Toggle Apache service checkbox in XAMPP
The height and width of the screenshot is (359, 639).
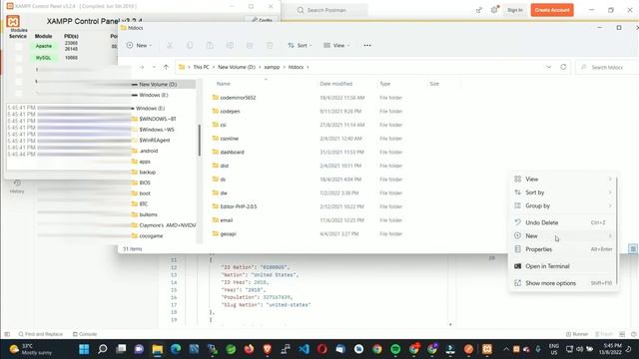point(18,47)
